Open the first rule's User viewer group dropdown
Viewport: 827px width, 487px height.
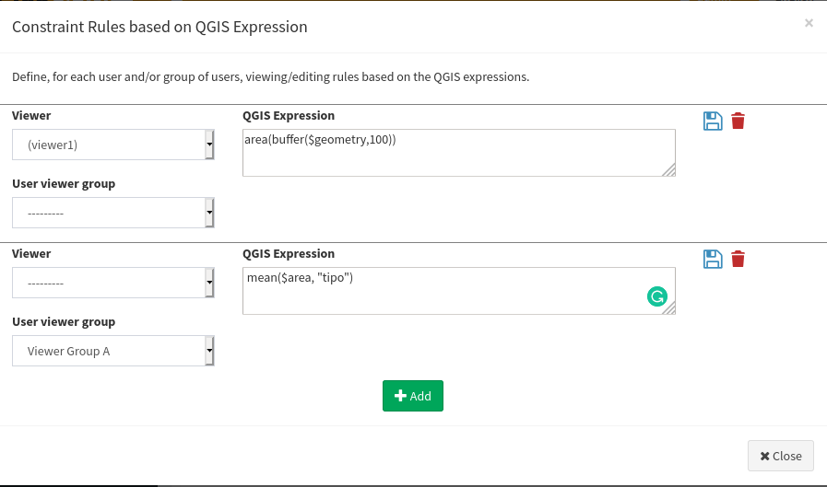(112, 213)
